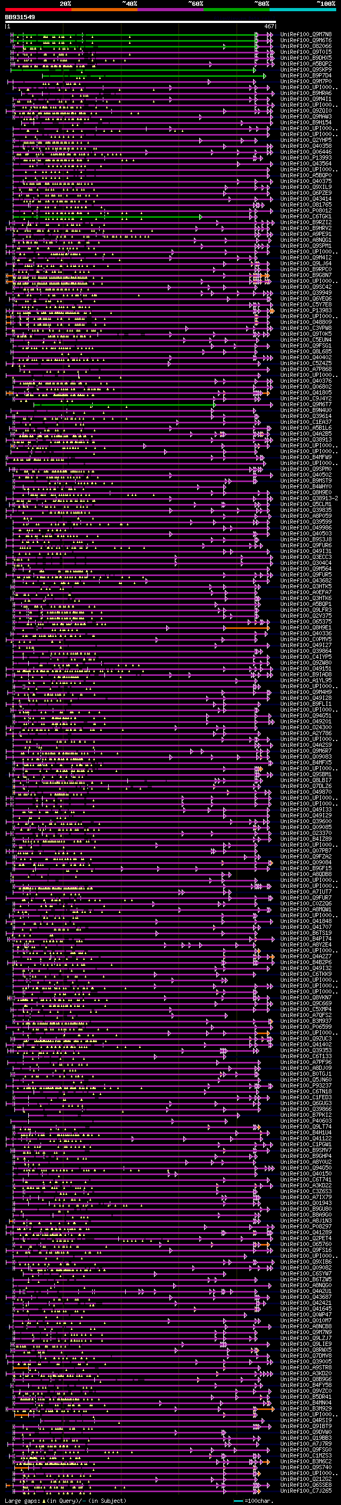
Task: Go to the UniRef100_A8NQG1 entry
Action: [306, 240]
